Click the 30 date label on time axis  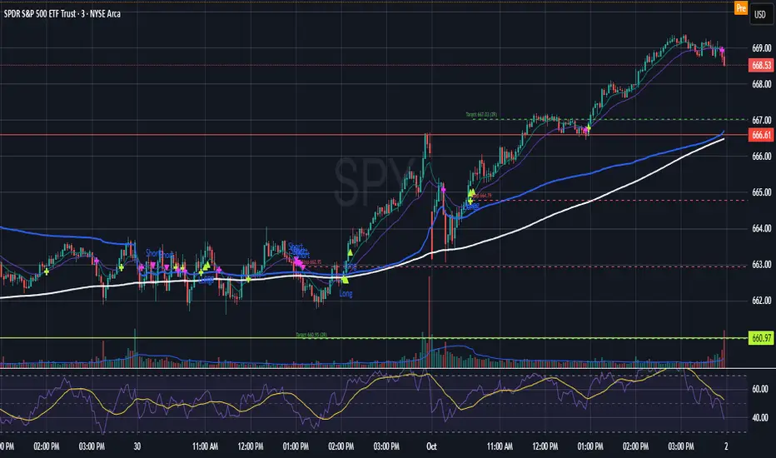tap(137, 446)
